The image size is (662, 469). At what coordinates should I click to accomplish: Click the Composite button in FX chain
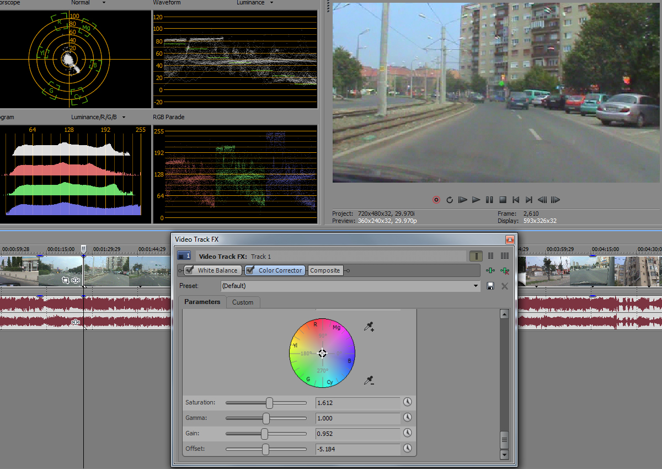click(x=325, y=270)
